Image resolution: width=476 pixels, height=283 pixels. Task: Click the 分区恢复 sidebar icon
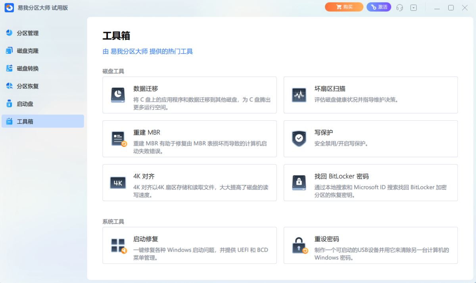point(9,86)
